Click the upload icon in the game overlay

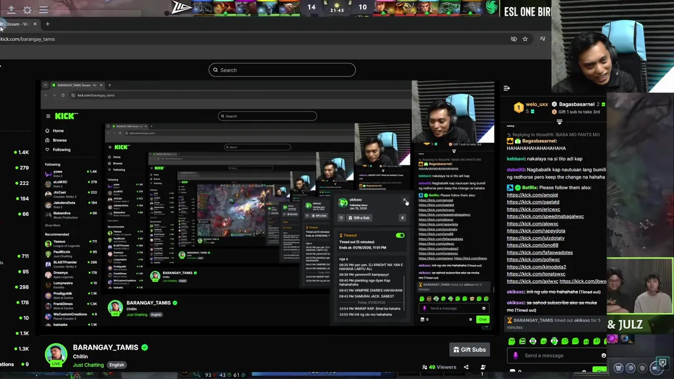click(x=11, y=9)
